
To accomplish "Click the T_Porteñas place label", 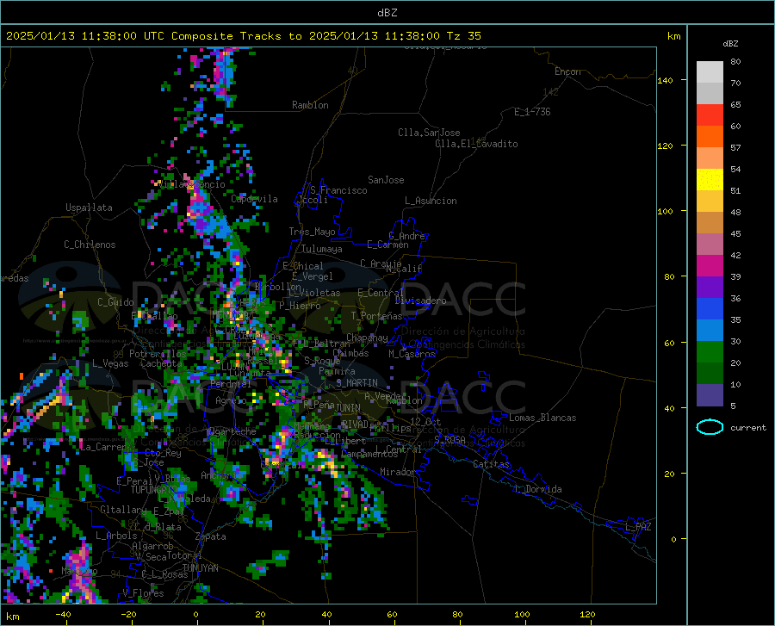I will click(376, 316).
